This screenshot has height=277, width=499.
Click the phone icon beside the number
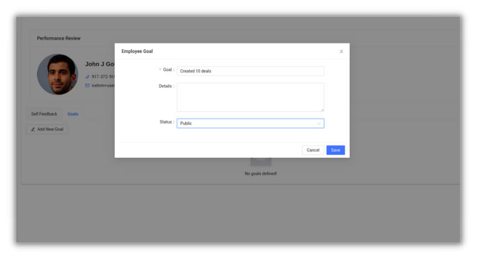[87, 77]
